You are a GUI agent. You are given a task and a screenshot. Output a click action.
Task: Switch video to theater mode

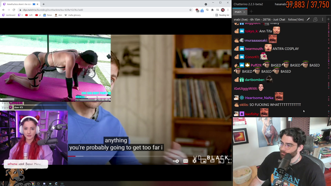212,161
